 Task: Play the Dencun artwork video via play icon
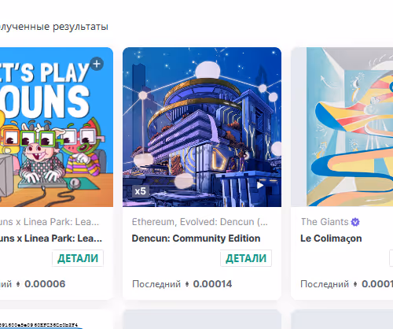point(260,186)
